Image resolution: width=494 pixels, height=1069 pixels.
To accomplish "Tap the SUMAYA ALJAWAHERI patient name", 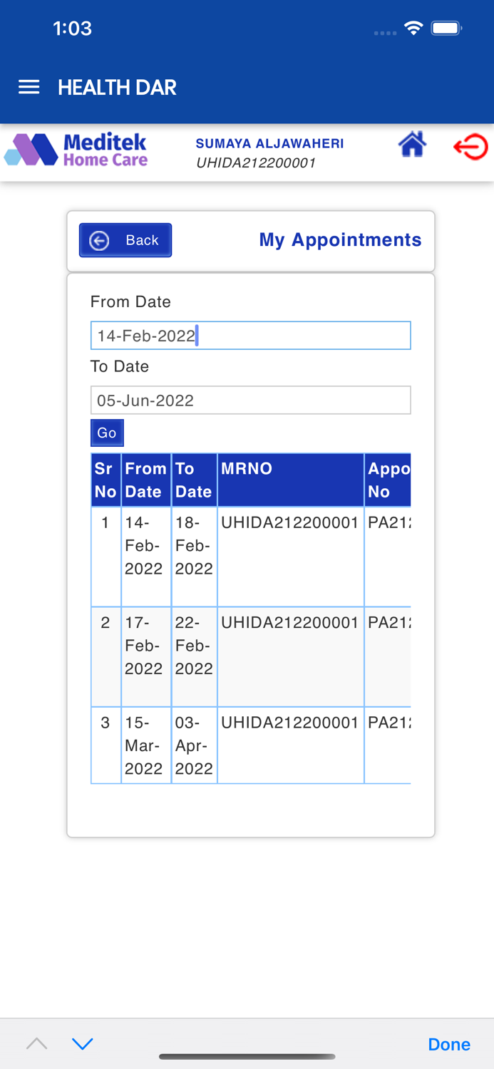I will click(270, 143).
